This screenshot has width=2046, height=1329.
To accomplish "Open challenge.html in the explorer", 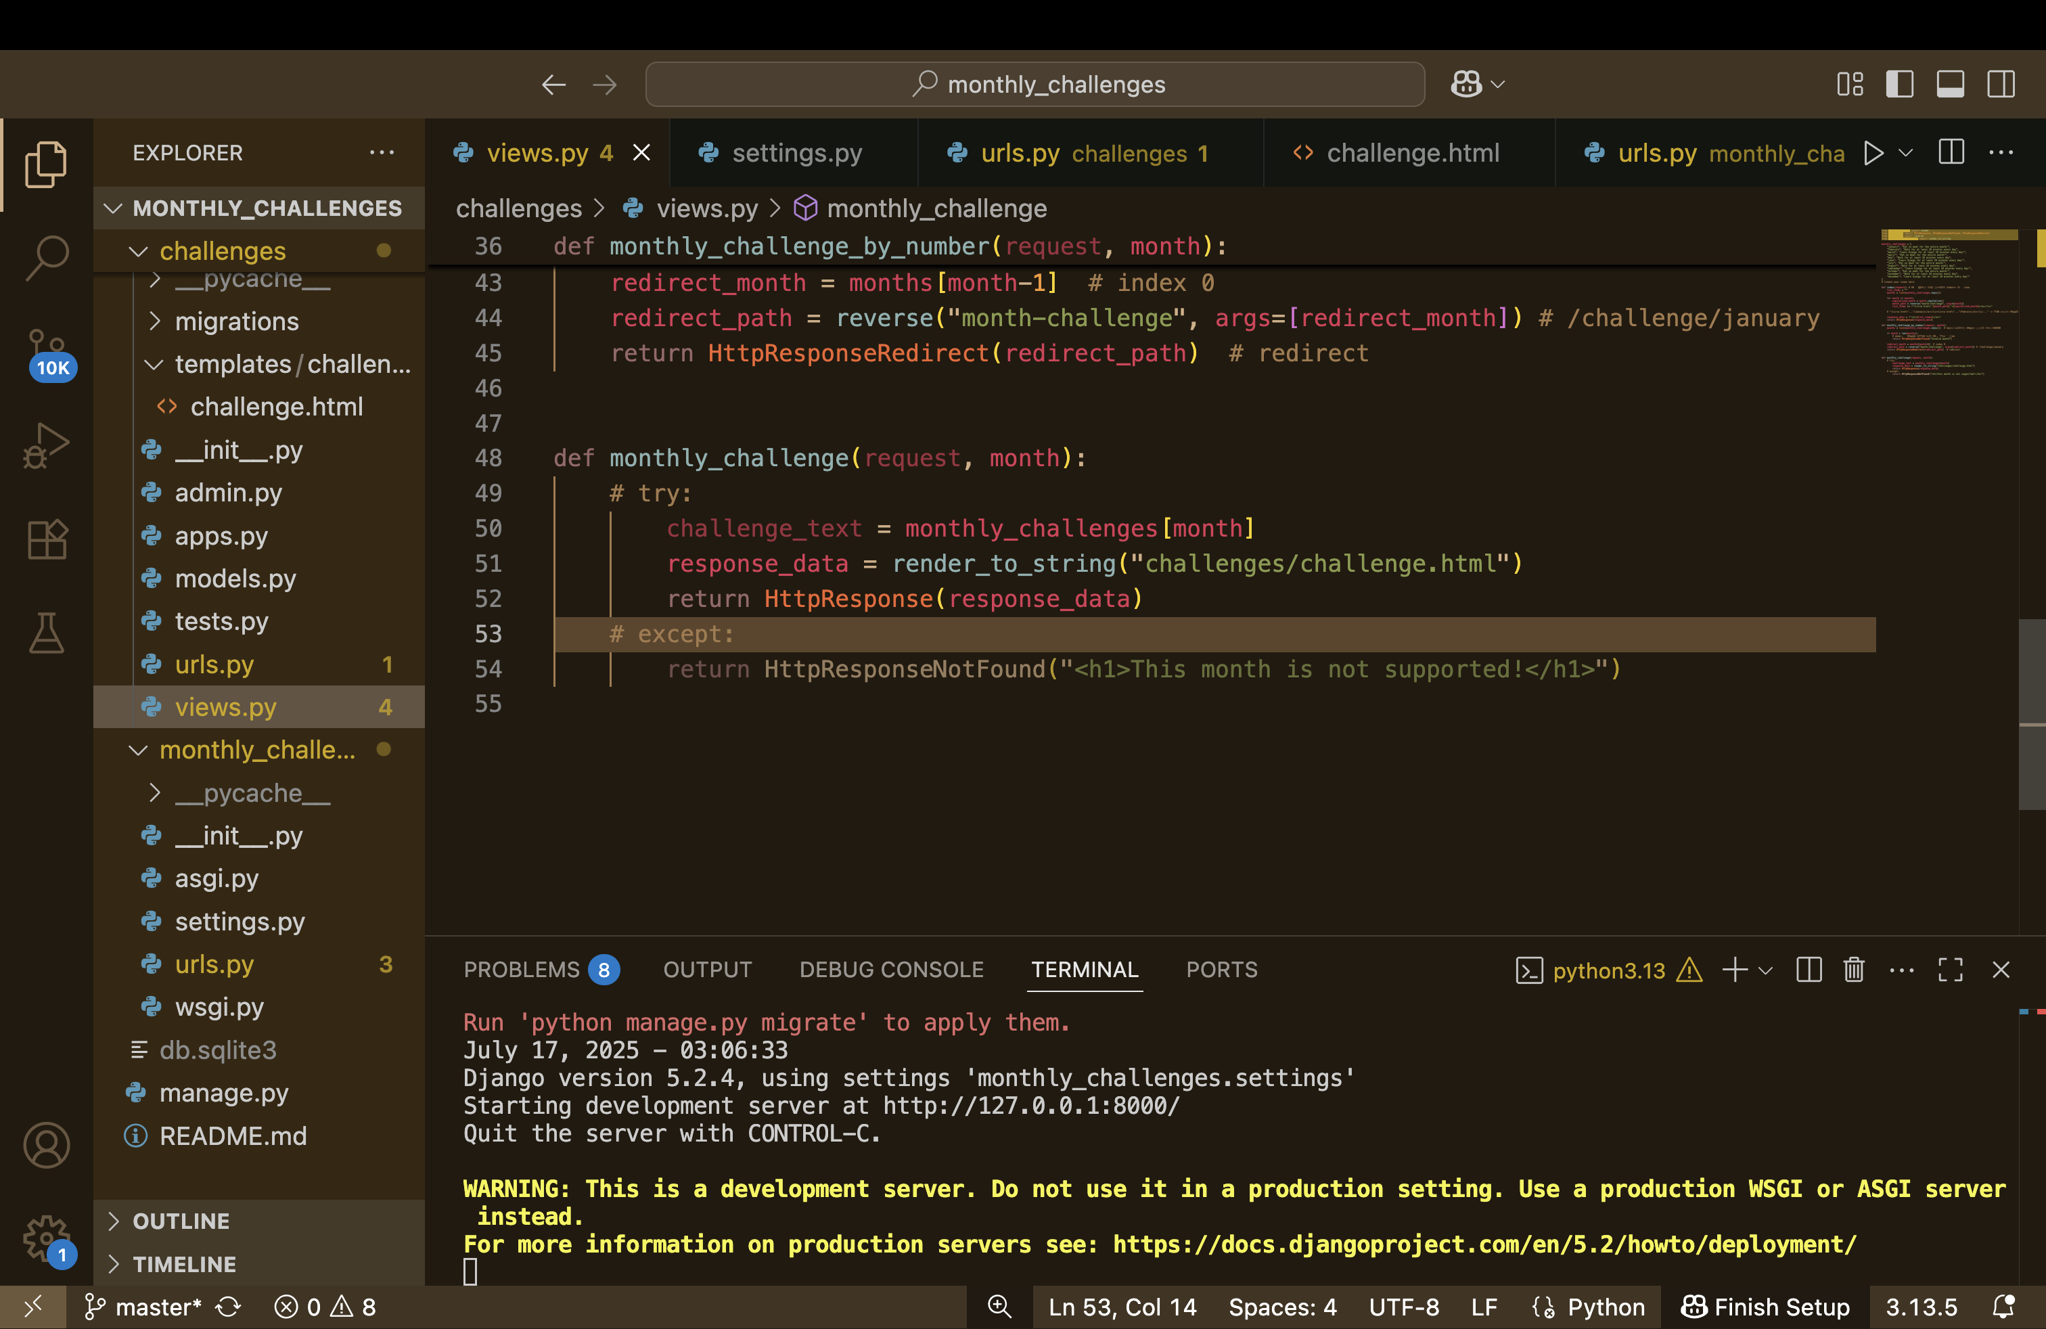I will pyautogui.click(x=258, y=407).
